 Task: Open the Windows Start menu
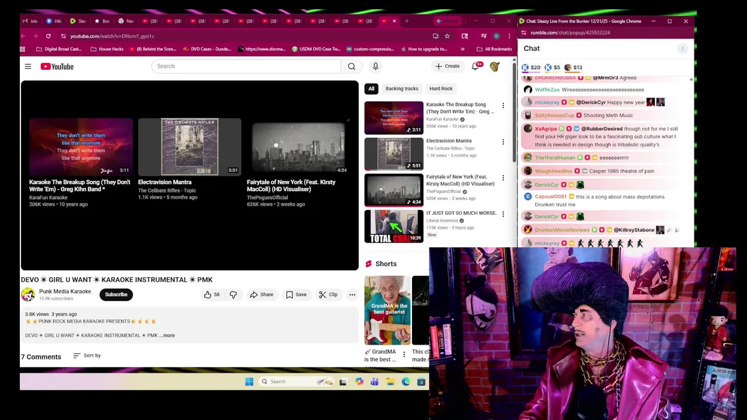coord(249,381)
